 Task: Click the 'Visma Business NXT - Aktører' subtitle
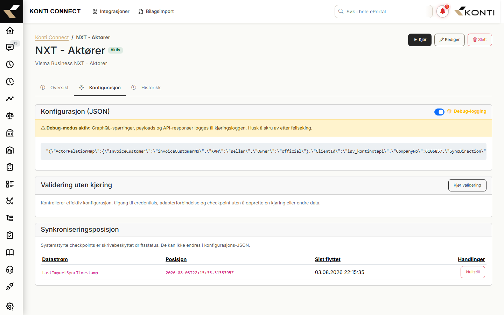tap(71, 63)
